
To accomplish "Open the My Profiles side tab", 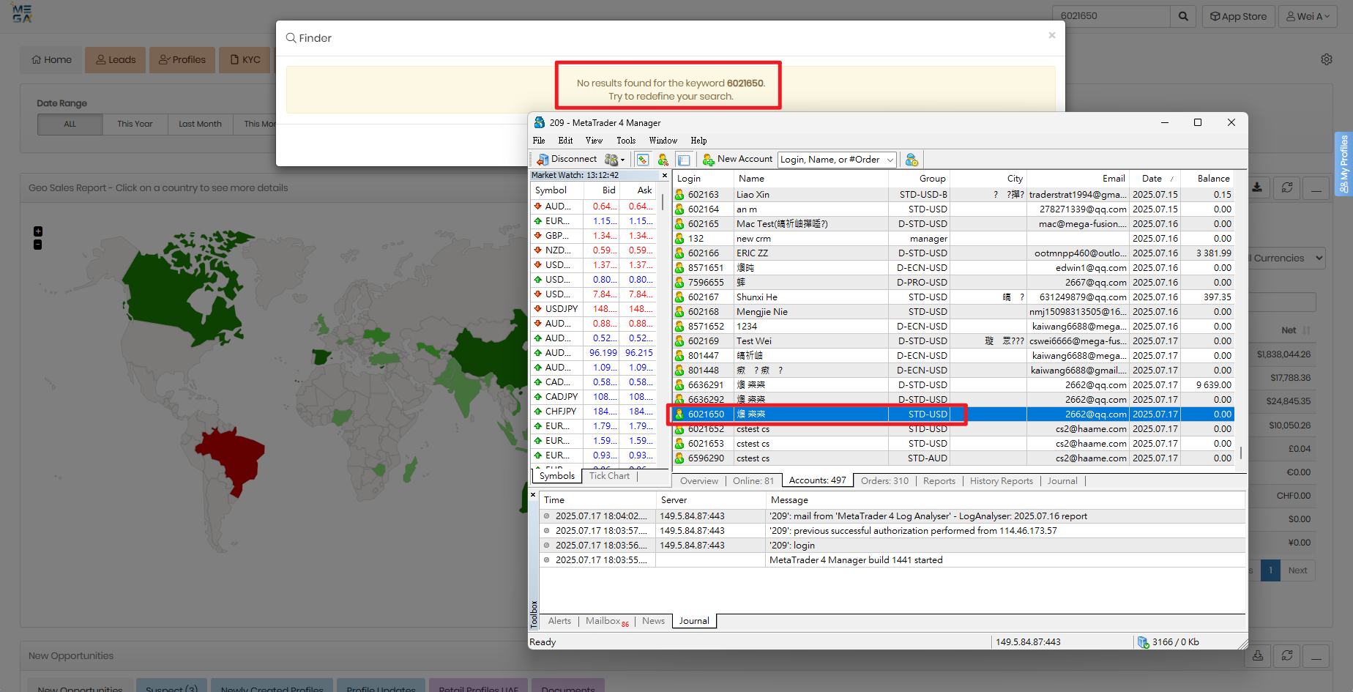I will click(x=1343, y=164).
